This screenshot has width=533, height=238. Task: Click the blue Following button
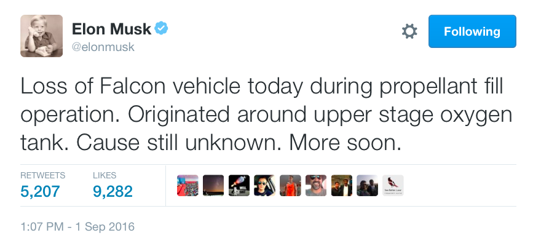472,31
